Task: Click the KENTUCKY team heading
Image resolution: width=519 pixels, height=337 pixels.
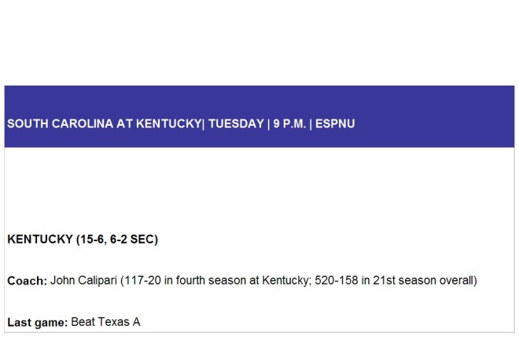Action: click(x=40, y=239)
